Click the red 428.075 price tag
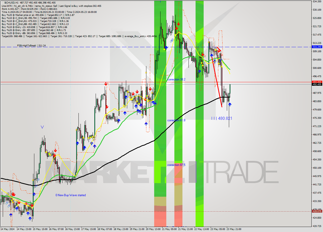The image size is (323, 232). [x=317, y=211]
